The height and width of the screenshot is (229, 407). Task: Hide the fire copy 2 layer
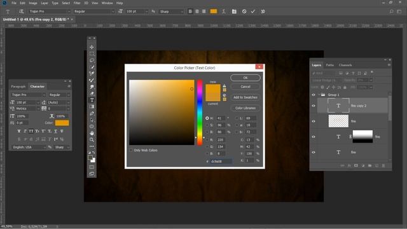(x=314, y=106)
